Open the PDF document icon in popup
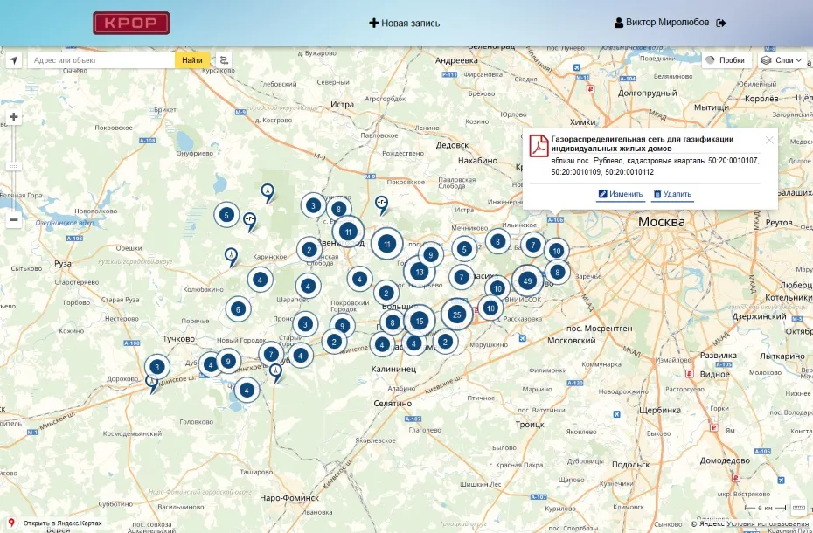Viewport: 813px width, 533px height. (x=539, y=146)
